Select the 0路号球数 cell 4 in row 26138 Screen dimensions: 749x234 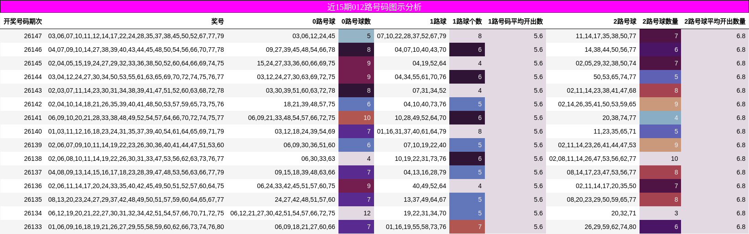[x=356, y=159]
